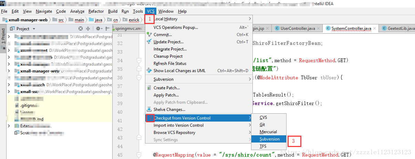The height and width of the screenshot is (159, 415).
Task: Close the UserController.java tab
Action: (x=319, y=29)
